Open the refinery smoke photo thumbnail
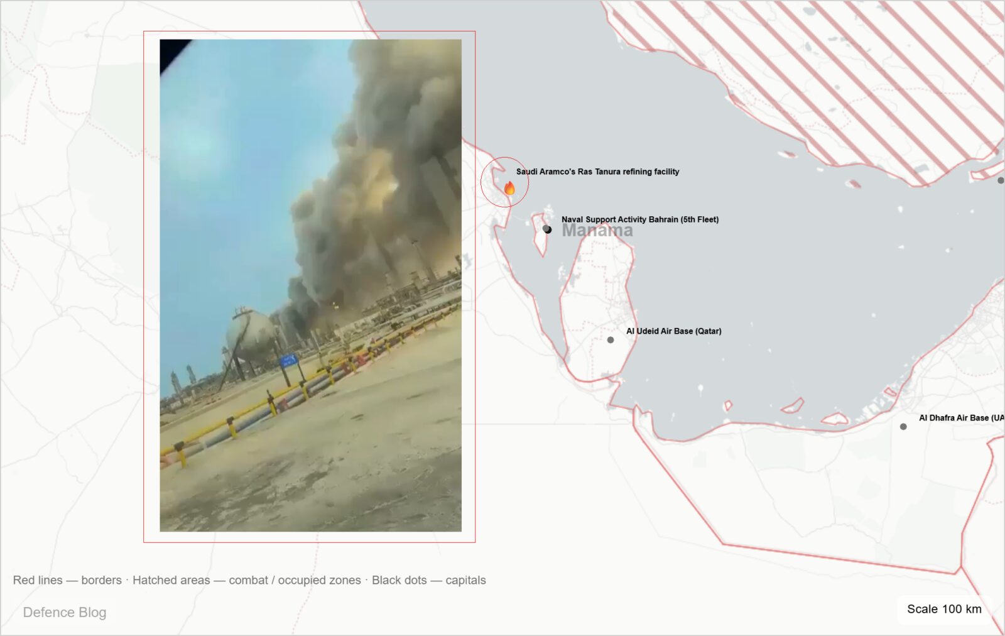 (x=310, y=285)
